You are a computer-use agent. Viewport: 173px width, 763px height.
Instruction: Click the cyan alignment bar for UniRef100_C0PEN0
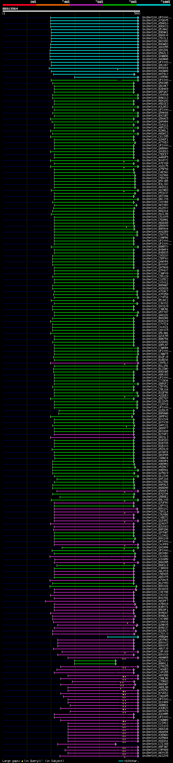[x=107, y=77]
